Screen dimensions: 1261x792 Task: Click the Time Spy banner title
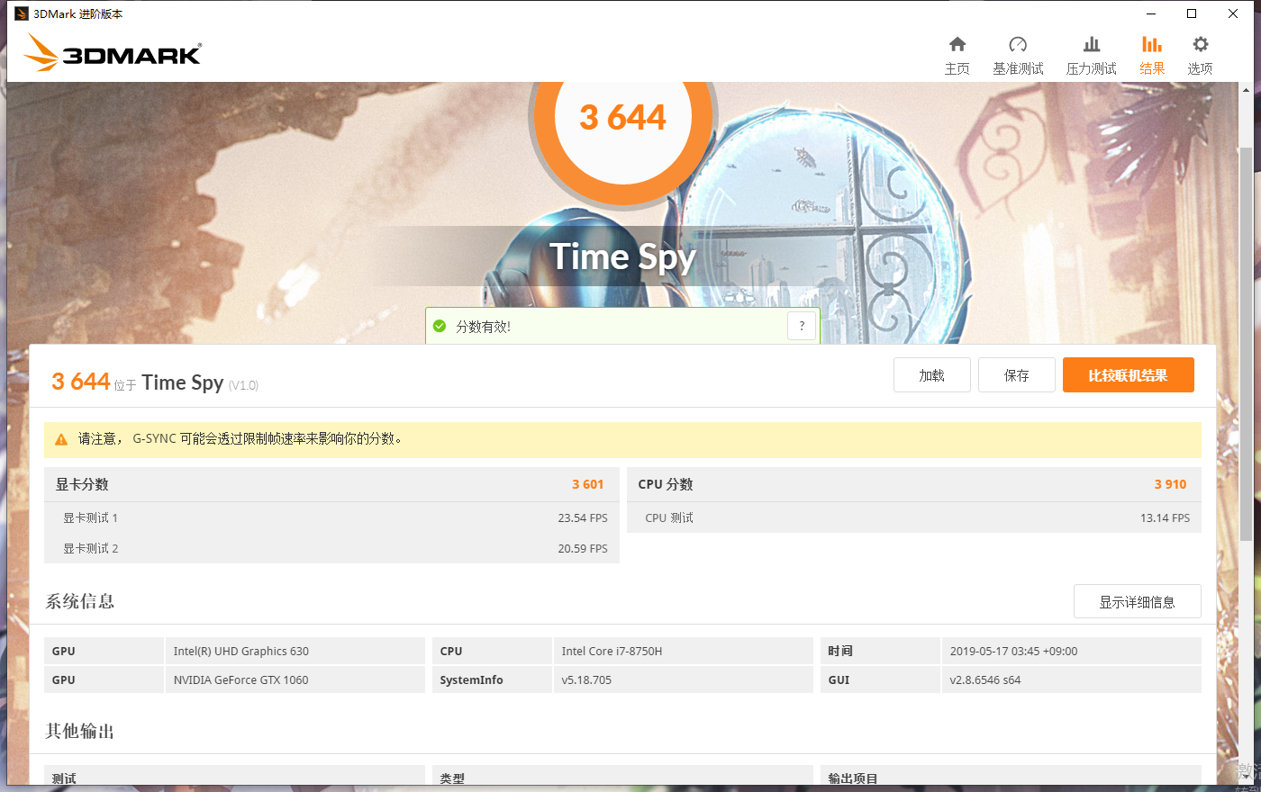tap(623, 257)
